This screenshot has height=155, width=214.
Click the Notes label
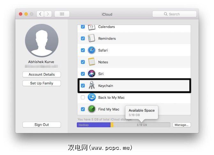(103, 62)
